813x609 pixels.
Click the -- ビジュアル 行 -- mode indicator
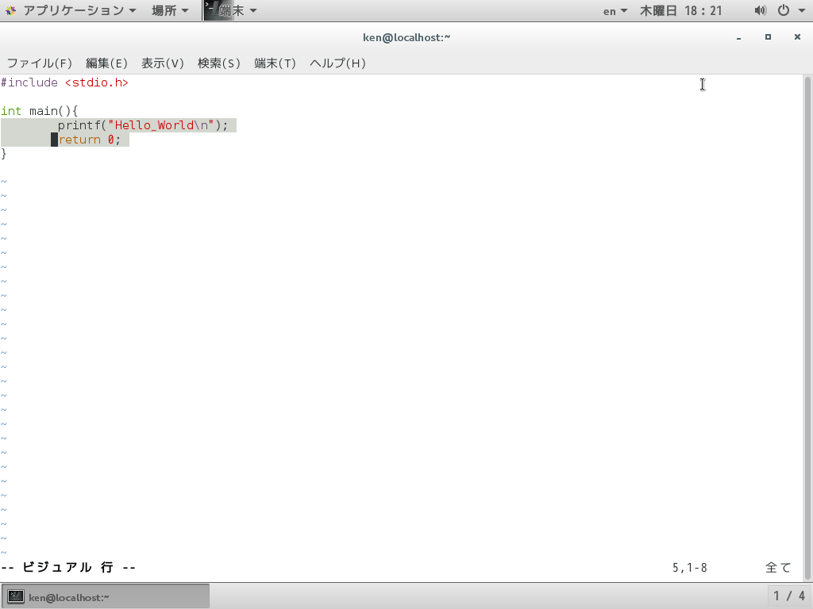[x=68, y=568]
